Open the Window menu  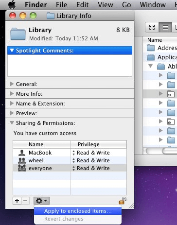tap(153, 4)
